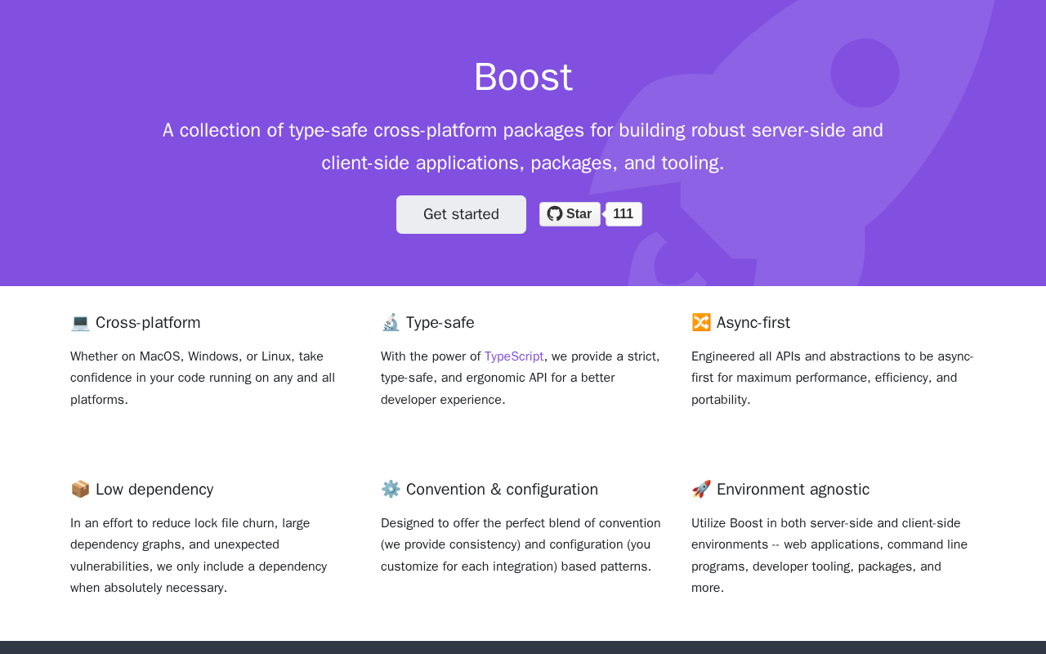Screen dimensions: 1046x654
Task: Click the Low dependency heading
Action: 154,490
